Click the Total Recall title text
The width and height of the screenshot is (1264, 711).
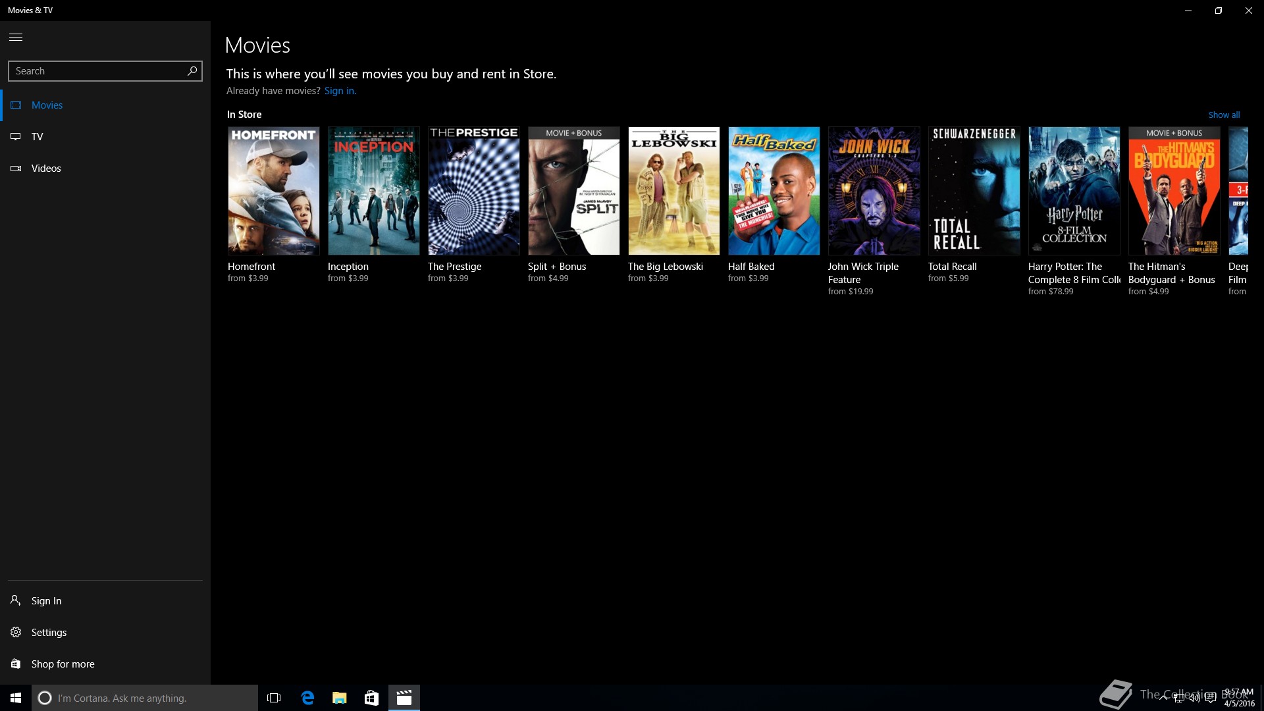(x=952, y=267)
